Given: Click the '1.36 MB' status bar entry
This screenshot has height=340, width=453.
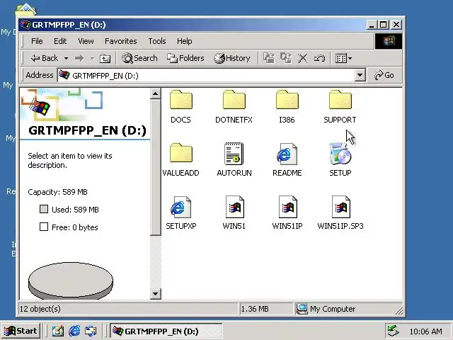Looking at the screenshot, I should 255,309.
